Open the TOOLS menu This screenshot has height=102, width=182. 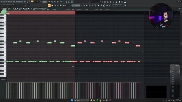point(22,2)
